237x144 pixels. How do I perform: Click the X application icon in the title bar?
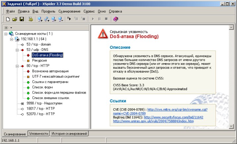[4, 4]
